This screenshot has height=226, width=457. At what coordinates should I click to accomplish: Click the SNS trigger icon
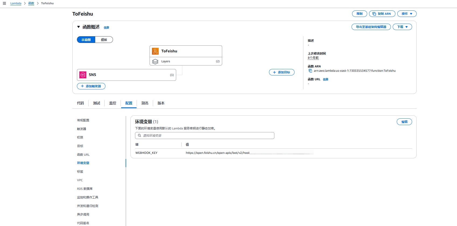83,75
